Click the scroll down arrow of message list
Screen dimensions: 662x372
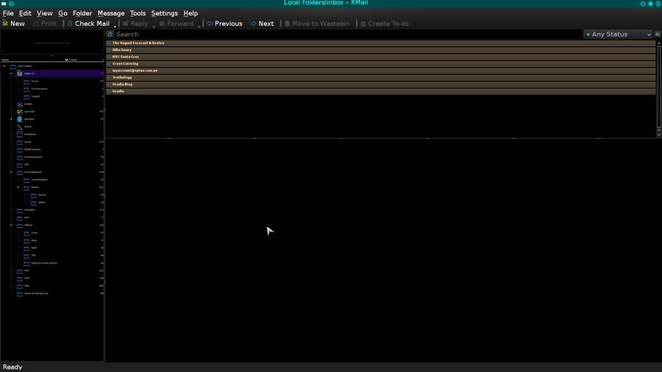tap(659, 134)
